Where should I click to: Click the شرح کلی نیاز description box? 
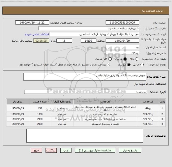click(x=85, y=77)
